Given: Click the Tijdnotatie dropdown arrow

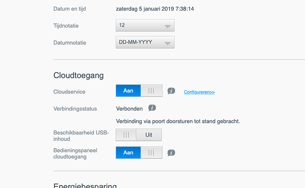Looking at the screenshot, I should click(x=167, y=26).
